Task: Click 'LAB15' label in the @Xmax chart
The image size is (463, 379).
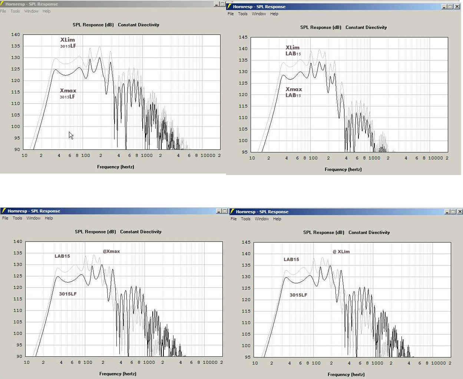Action: (x=62, y=256)
